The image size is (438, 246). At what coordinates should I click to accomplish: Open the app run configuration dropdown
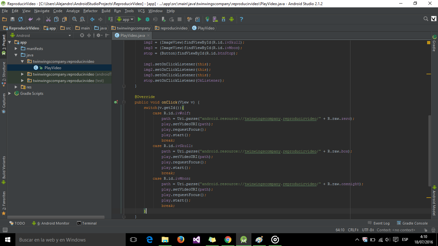click(x=125, y=19)
